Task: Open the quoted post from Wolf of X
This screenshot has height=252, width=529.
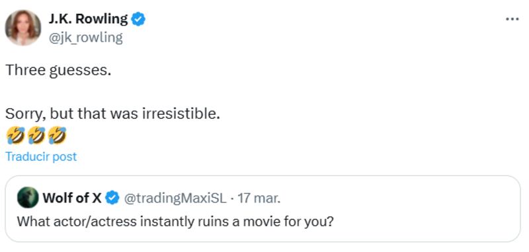Action: (263, 208)
